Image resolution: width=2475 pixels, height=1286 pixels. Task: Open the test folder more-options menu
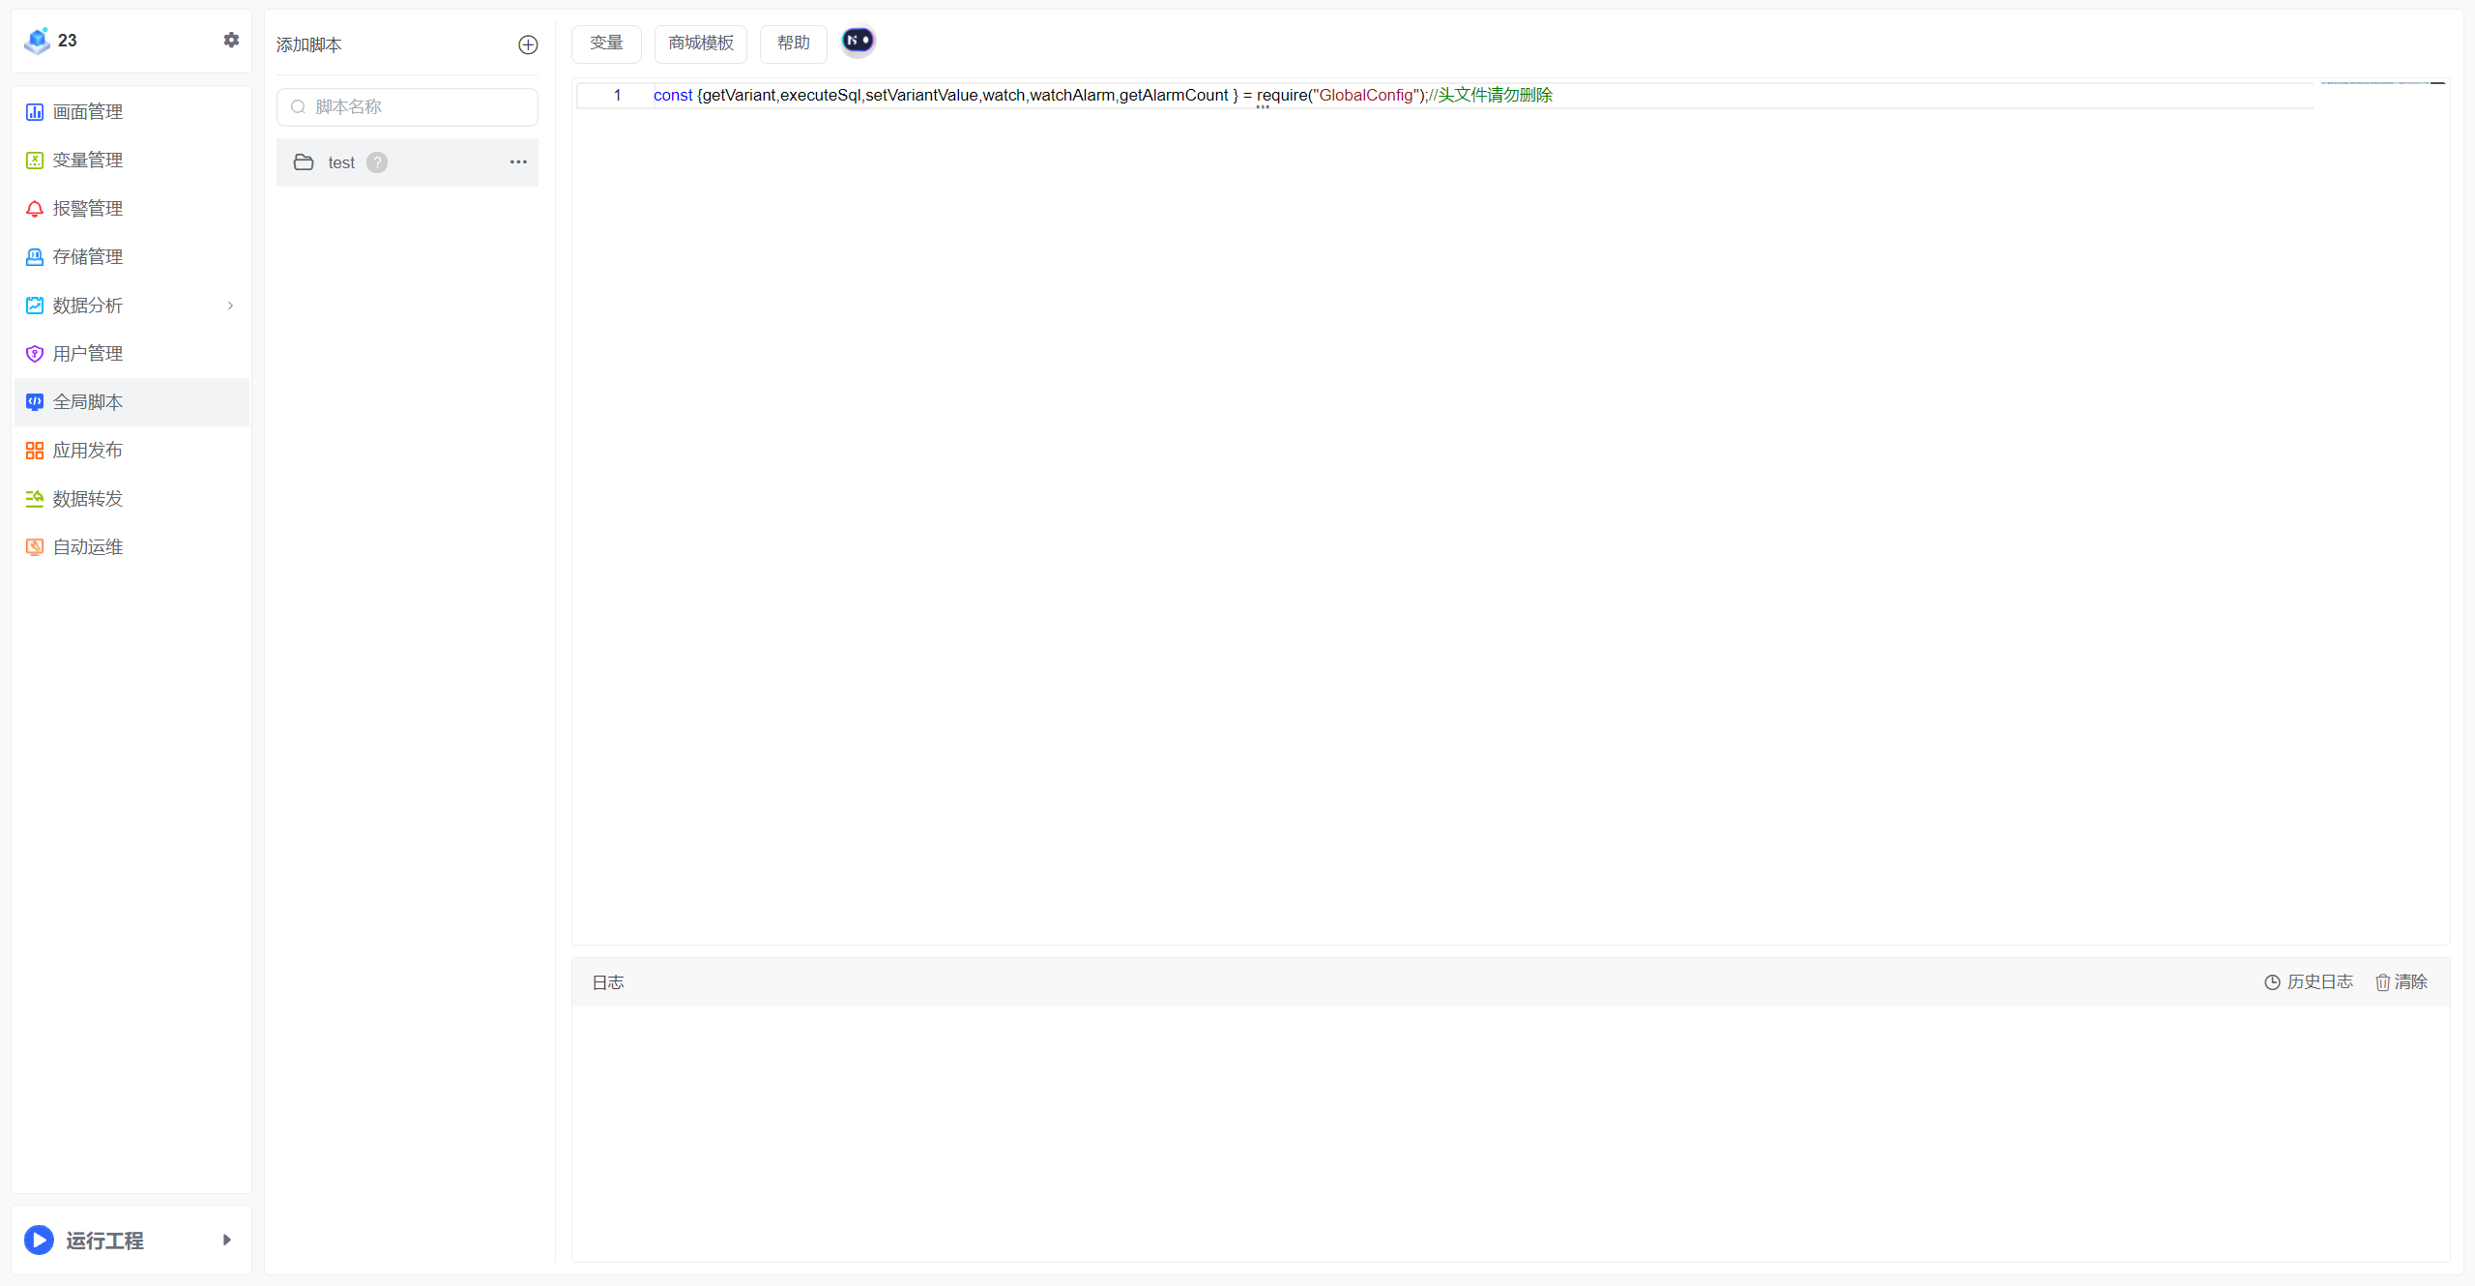[x=518, y=162]
